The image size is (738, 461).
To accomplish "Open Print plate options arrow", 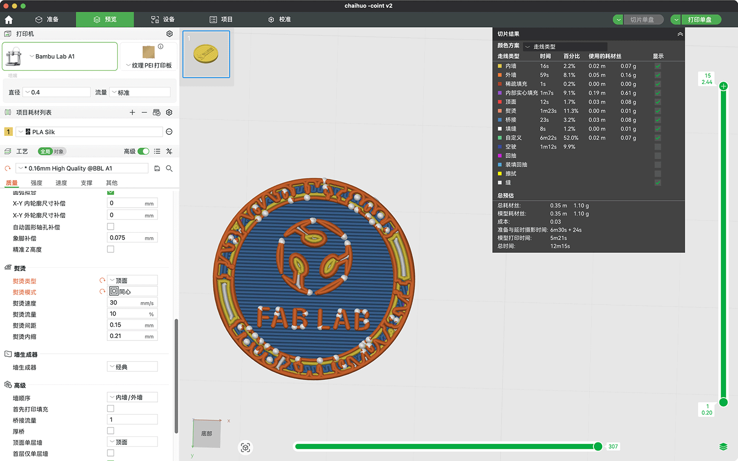I will click(x=676, y=20).
